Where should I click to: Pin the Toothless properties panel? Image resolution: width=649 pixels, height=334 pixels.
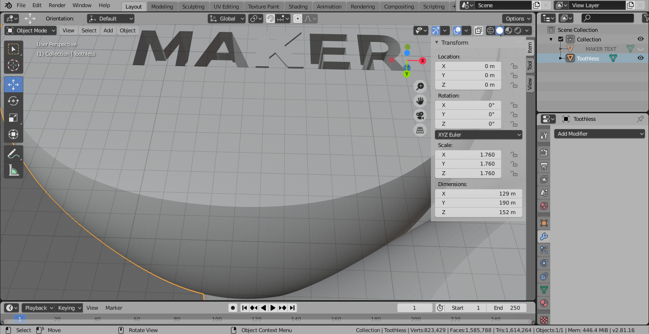640,119
